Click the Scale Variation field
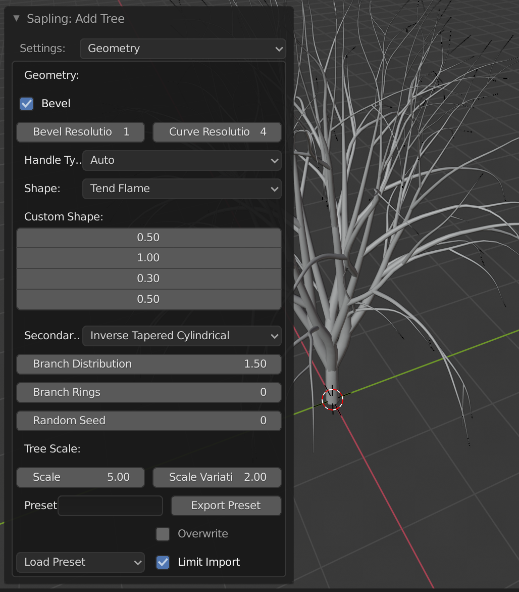Screen dimensions: 519x592 tap(217, 477)
